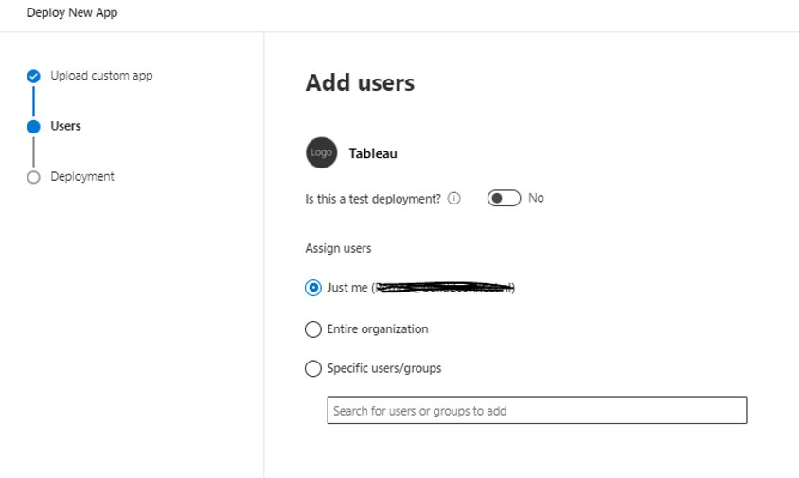Click the Tableau app name text
This screenshot has width=799, height=478.
373,153
